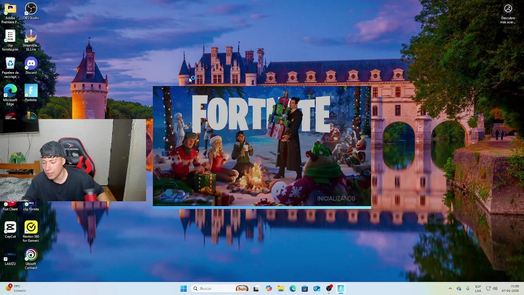
Task: Click Descubre más acerca desktop icon
Action: (x=508, y=14)
